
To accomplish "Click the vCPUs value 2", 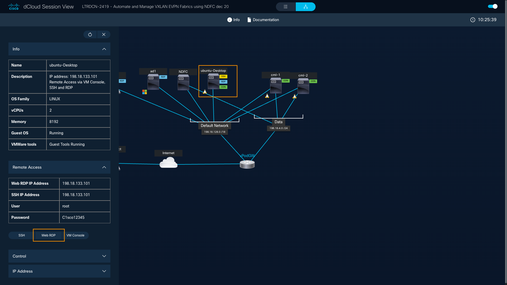I will coord(50,110).
